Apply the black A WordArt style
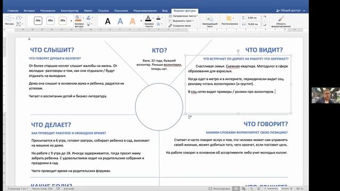The image size is (340, 191). coord(108,21)
